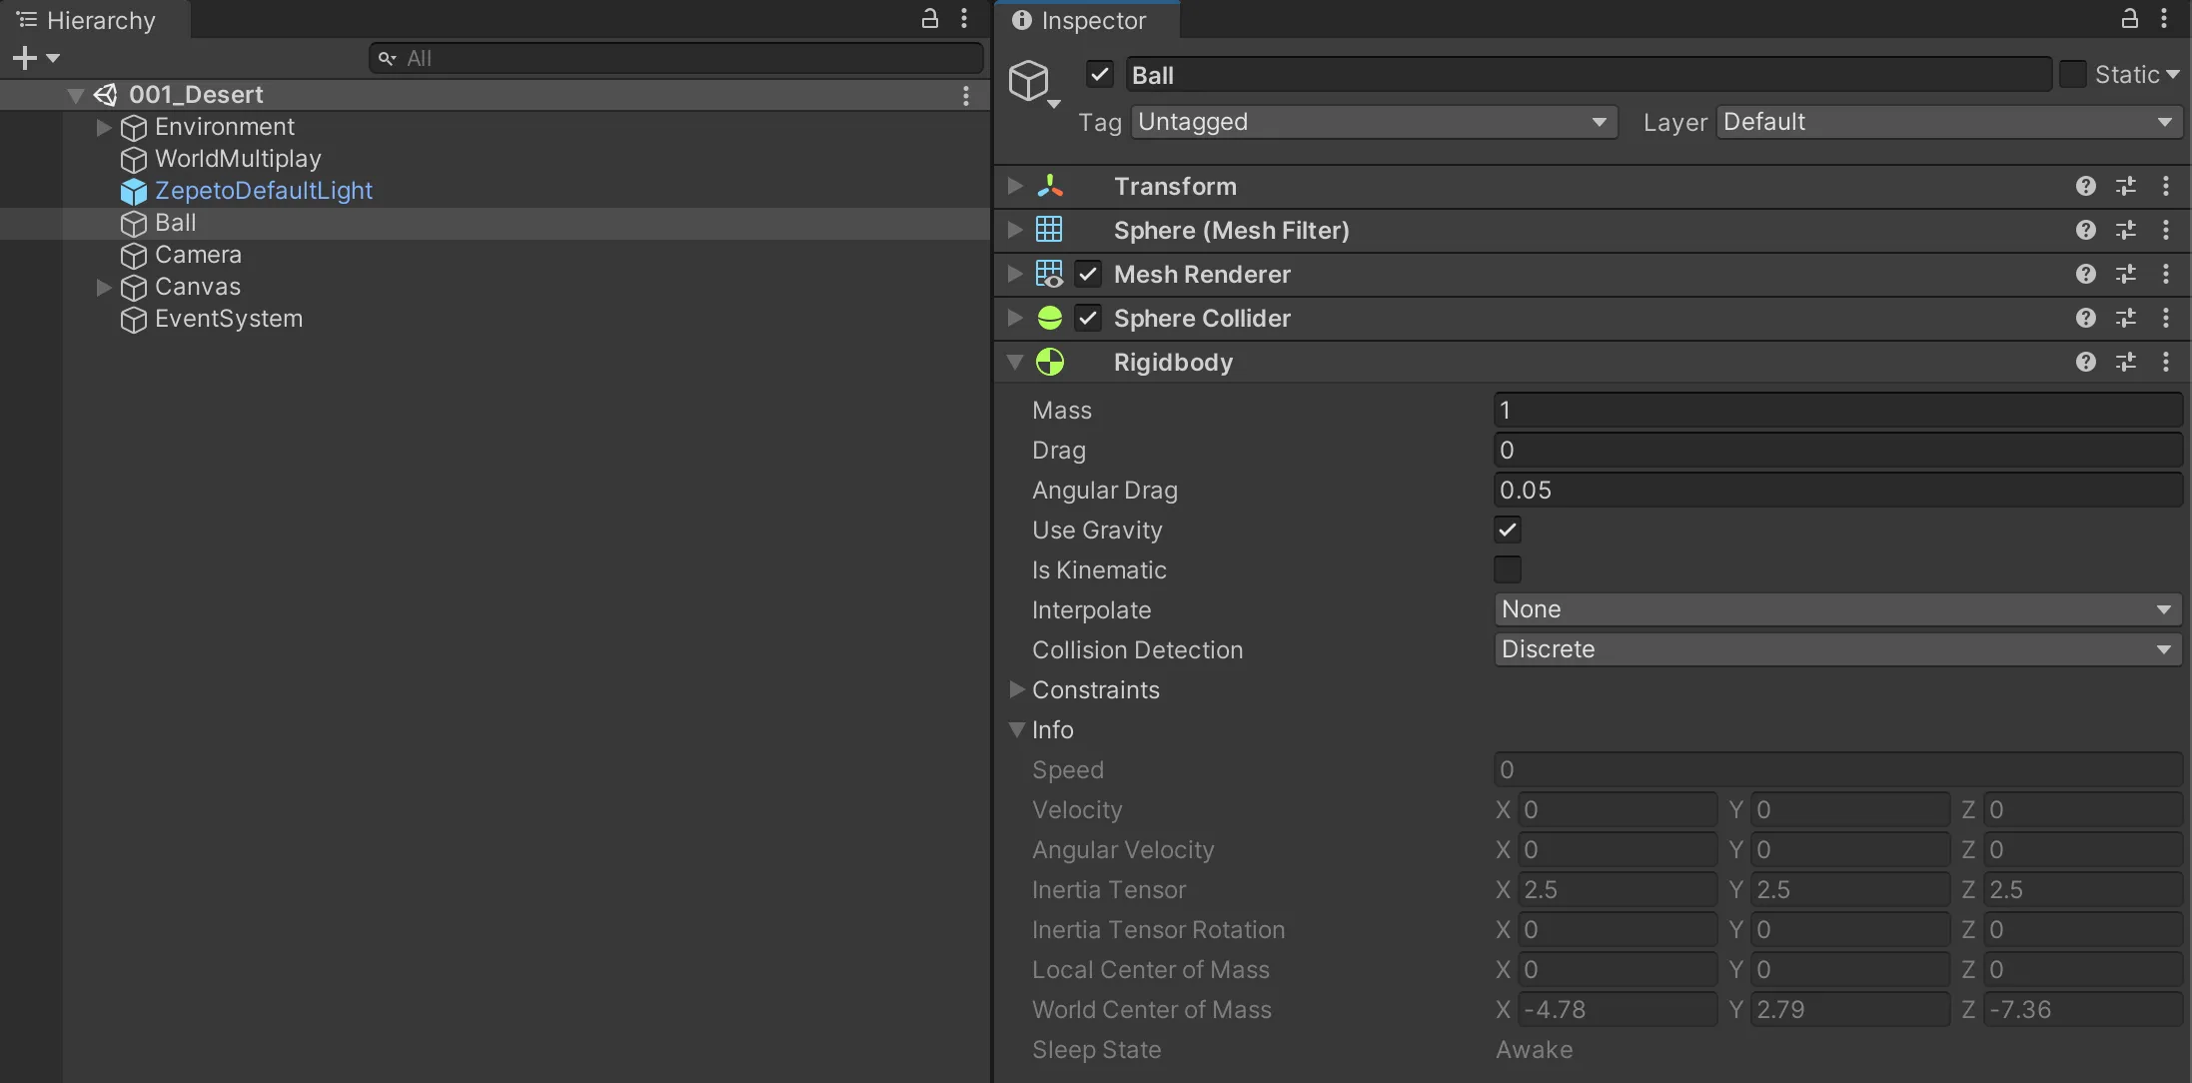Screen dimensions: 2192x1083
Task: Open Sphere Mesh Filter help reference
Action: 2085,230
